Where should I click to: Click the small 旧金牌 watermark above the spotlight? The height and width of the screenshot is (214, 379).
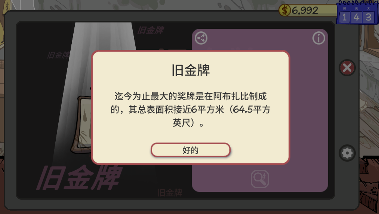pos(151,30)
